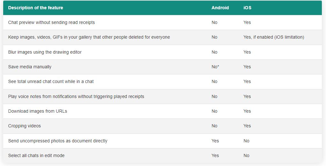
Task: Click the 'Cropping videos' feature text
Action: [25, 126]
